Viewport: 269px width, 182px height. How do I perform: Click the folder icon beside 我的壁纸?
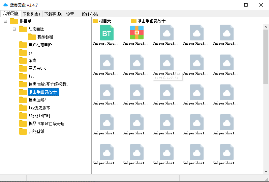(x=23, y=131)
